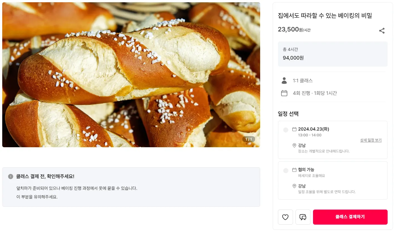Click the 클래스 결제하기 button
This screenshot has height=231, width=394.
350,217
